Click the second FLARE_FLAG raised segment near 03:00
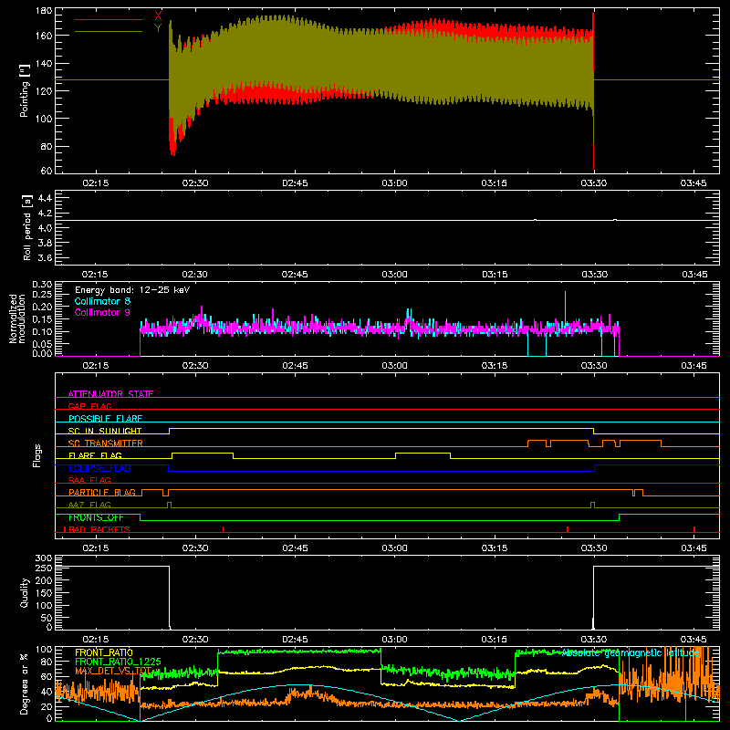 422,453
